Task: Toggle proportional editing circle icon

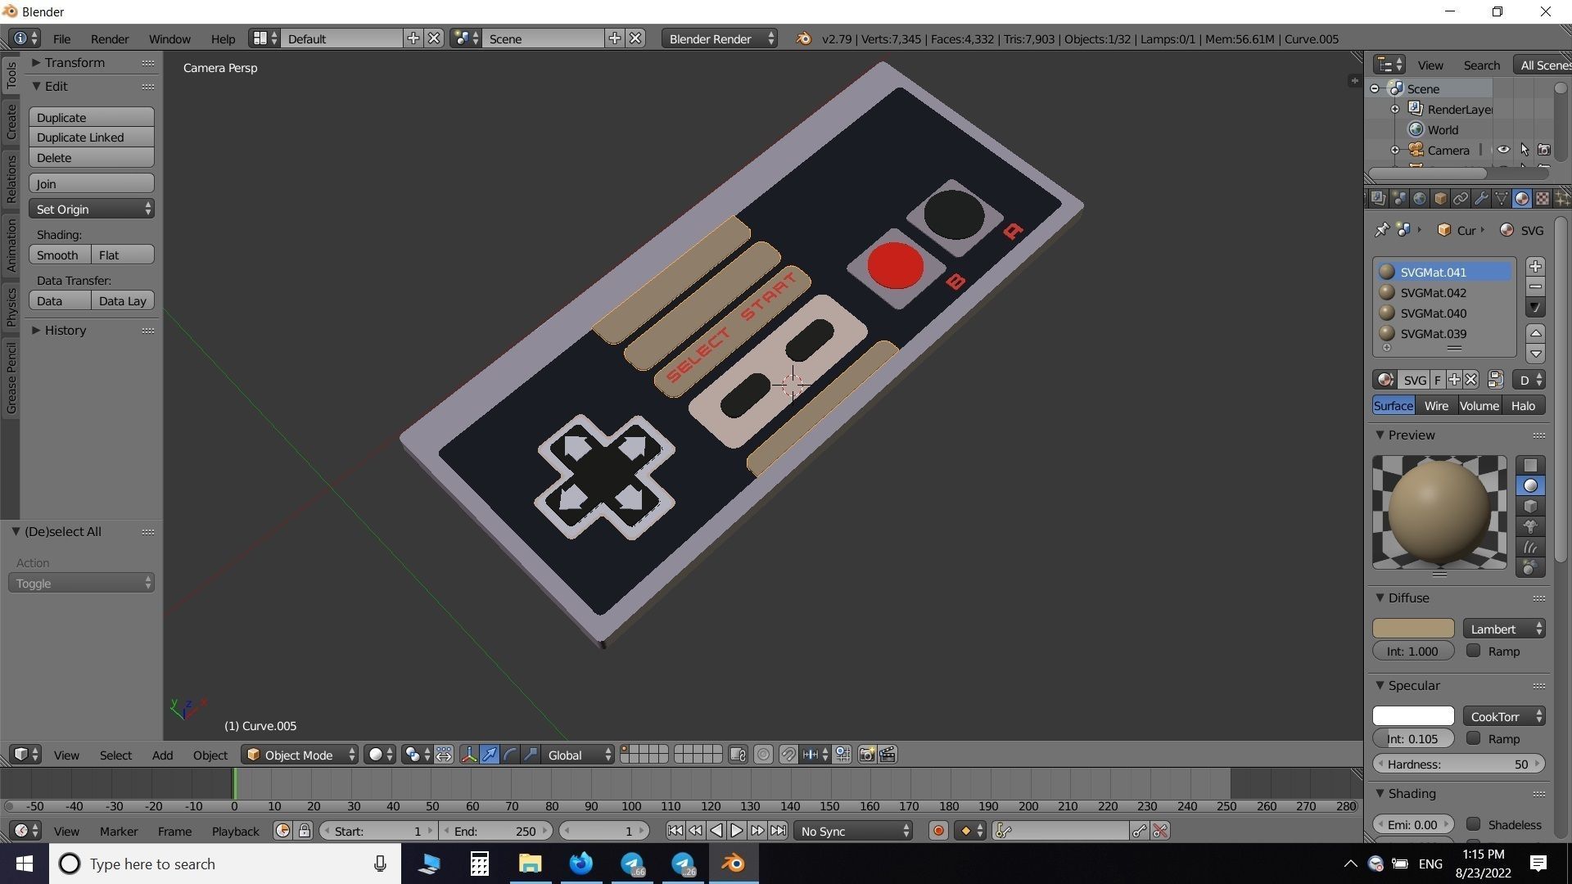Action: (763, 755)
